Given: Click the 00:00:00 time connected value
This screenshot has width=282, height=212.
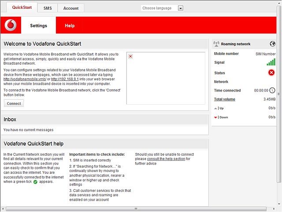Looking at the screenshot, I should tap(261, 91).
